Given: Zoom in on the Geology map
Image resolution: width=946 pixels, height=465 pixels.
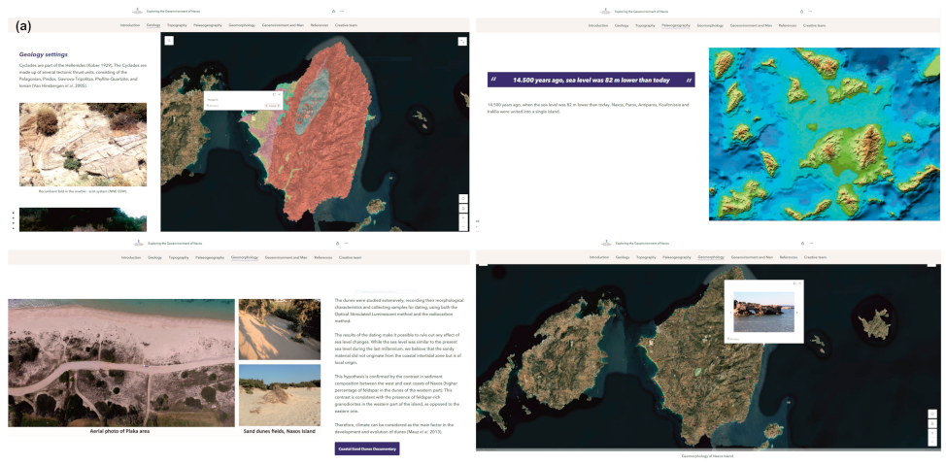Looking at the screenshot, I should pyautogui.click(x=462, y=217).
